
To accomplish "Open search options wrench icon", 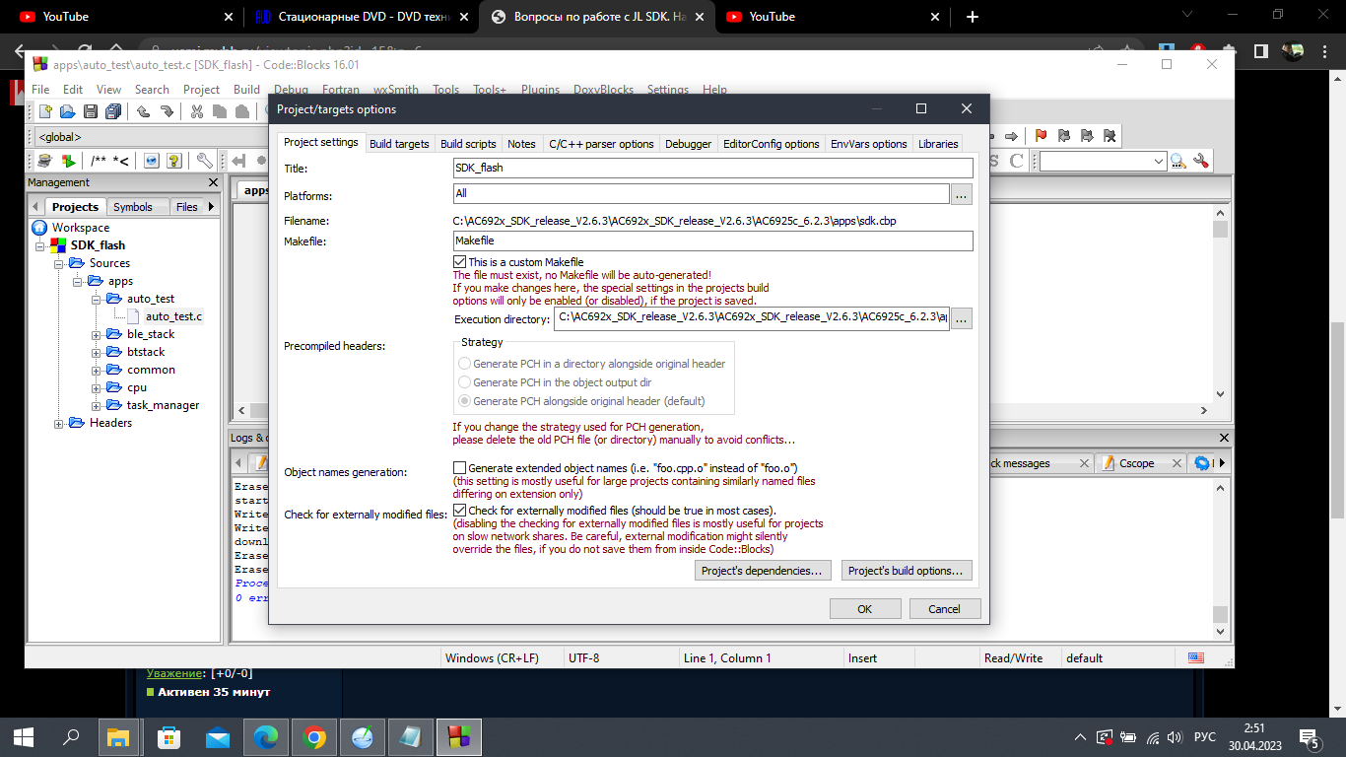I will [x=1200, y=161].
